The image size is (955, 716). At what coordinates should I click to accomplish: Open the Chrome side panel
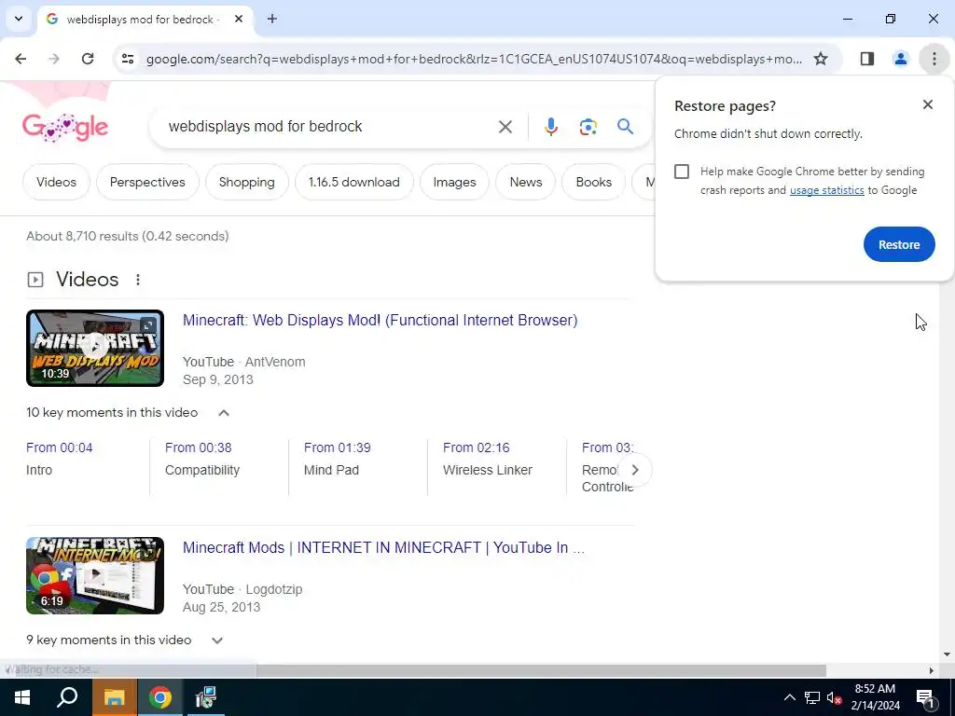tap(867, 59)
